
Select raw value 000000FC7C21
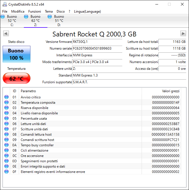[x=166, y=140]
